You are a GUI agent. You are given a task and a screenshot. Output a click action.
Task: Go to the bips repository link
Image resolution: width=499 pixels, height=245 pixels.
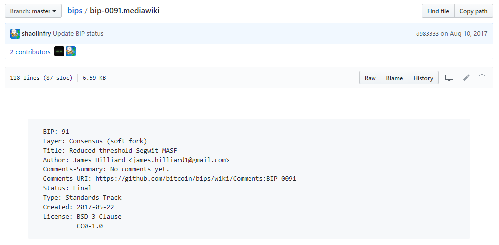pos(75,11)
